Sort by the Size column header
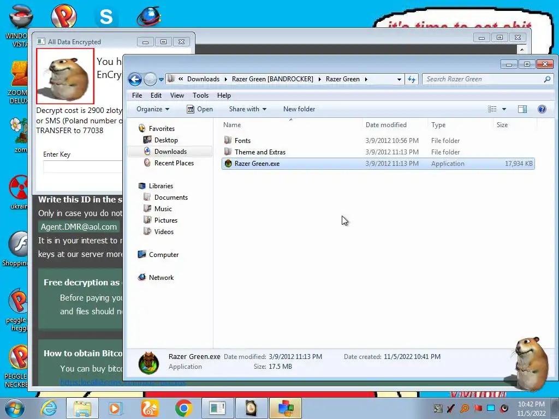The height and width of the screenshot is (419, 559). (x=515, y=125)
